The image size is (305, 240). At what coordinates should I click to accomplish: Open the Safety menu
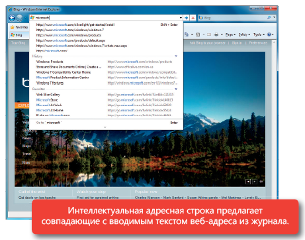click(x=244, y=34)
